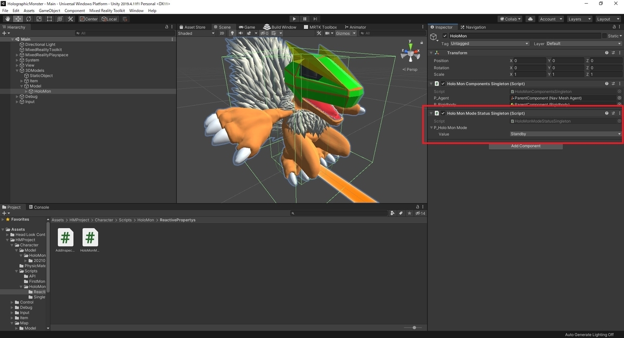The image size is (624, 338).
Task: Open the GameObject menu
Action: (x=49, y=10)
